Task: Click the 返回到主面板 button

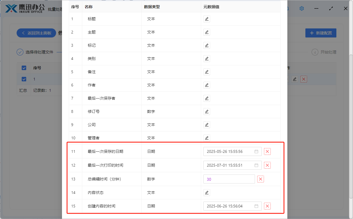Action: tap(36, 33)
